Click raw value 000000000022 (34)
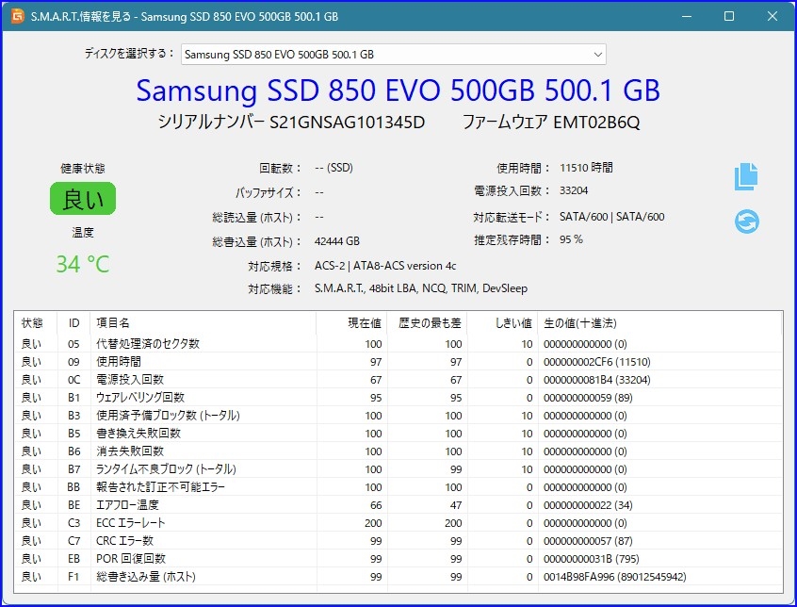The width and height of the screenshot is (797, 607). tap(588, 505)
